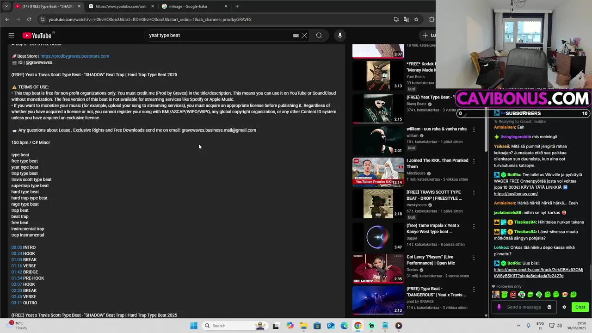Open the tab search dropdown arrow
592x333 pixels.
click(6, 6)
